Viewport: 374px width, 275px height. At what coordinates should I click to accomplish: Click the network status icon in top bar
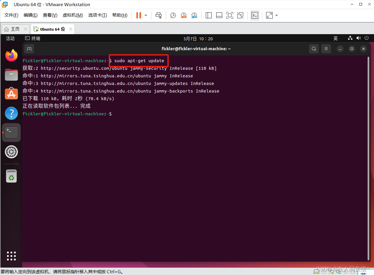coord(350,38)
